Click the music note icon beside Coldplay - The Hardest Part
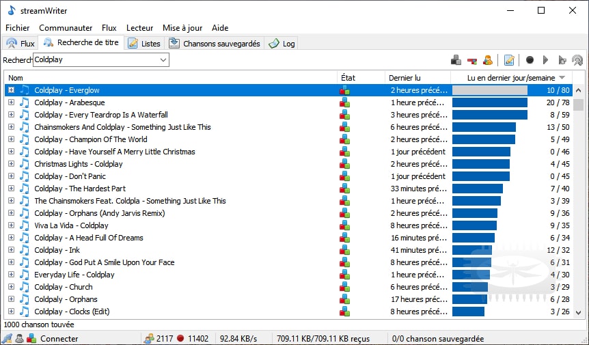 pos(25,189)
